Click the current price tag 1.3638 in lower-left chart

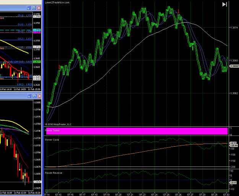(x=37, y=182)
